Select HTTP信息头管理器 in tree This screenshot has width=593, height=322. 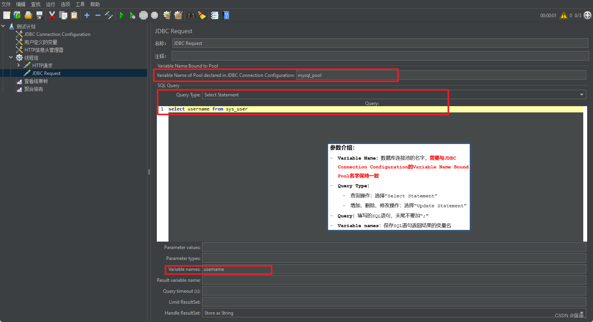44,50
